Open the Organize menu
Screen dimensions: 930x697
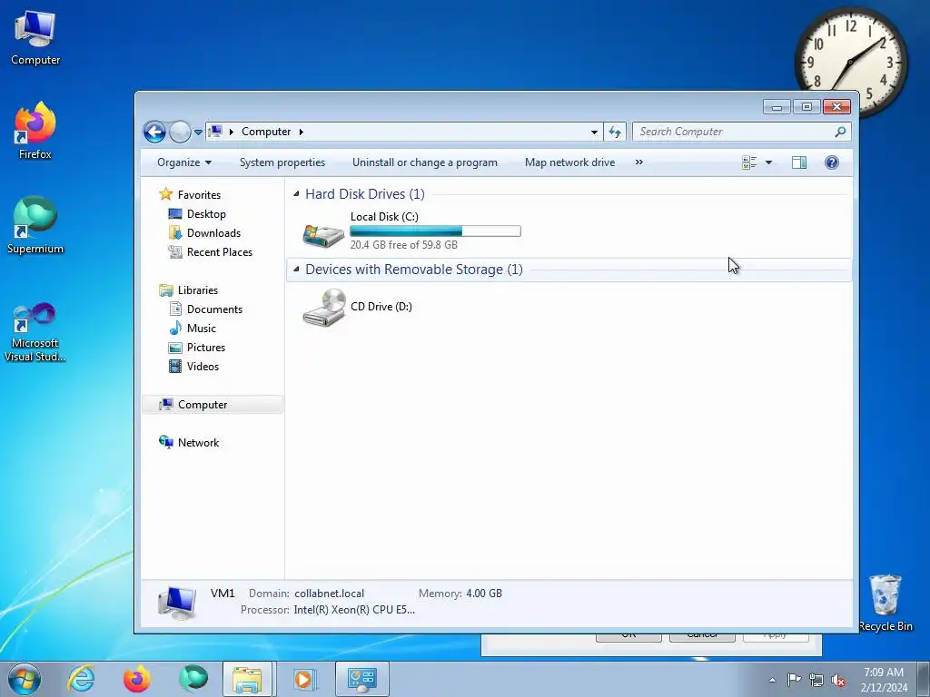tap(184, 162)
